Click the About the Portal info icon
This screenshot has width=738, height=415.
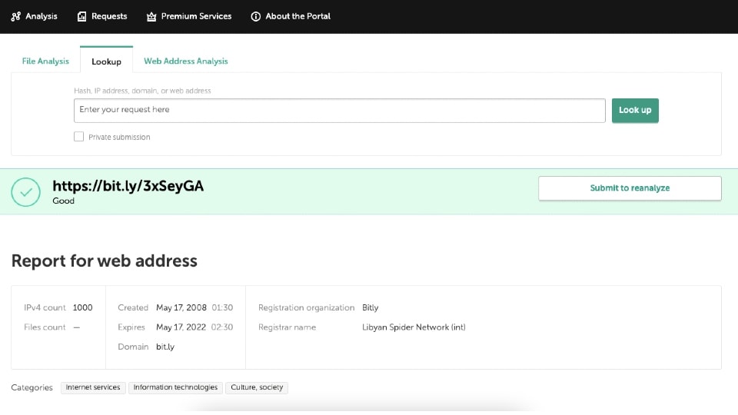pyautogui.click(x=256, y=16)
